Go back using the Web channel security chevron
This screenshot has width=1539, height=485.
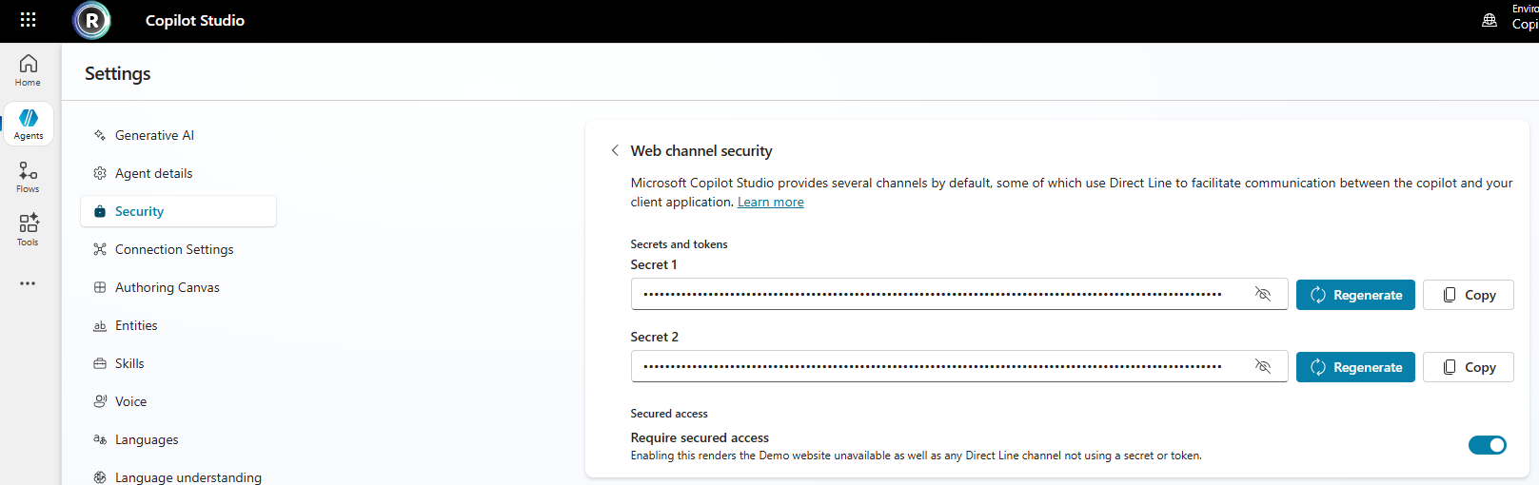point(615,150)
